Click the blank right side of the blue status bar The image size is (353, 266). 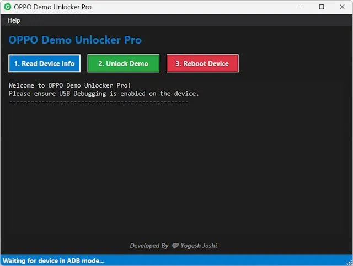[x=248, y=260]
